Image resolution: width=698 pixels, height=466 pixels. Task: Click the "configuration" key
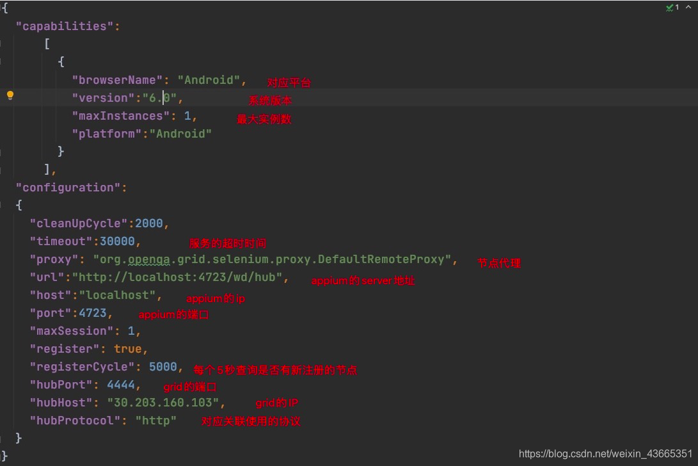point(68,188)
